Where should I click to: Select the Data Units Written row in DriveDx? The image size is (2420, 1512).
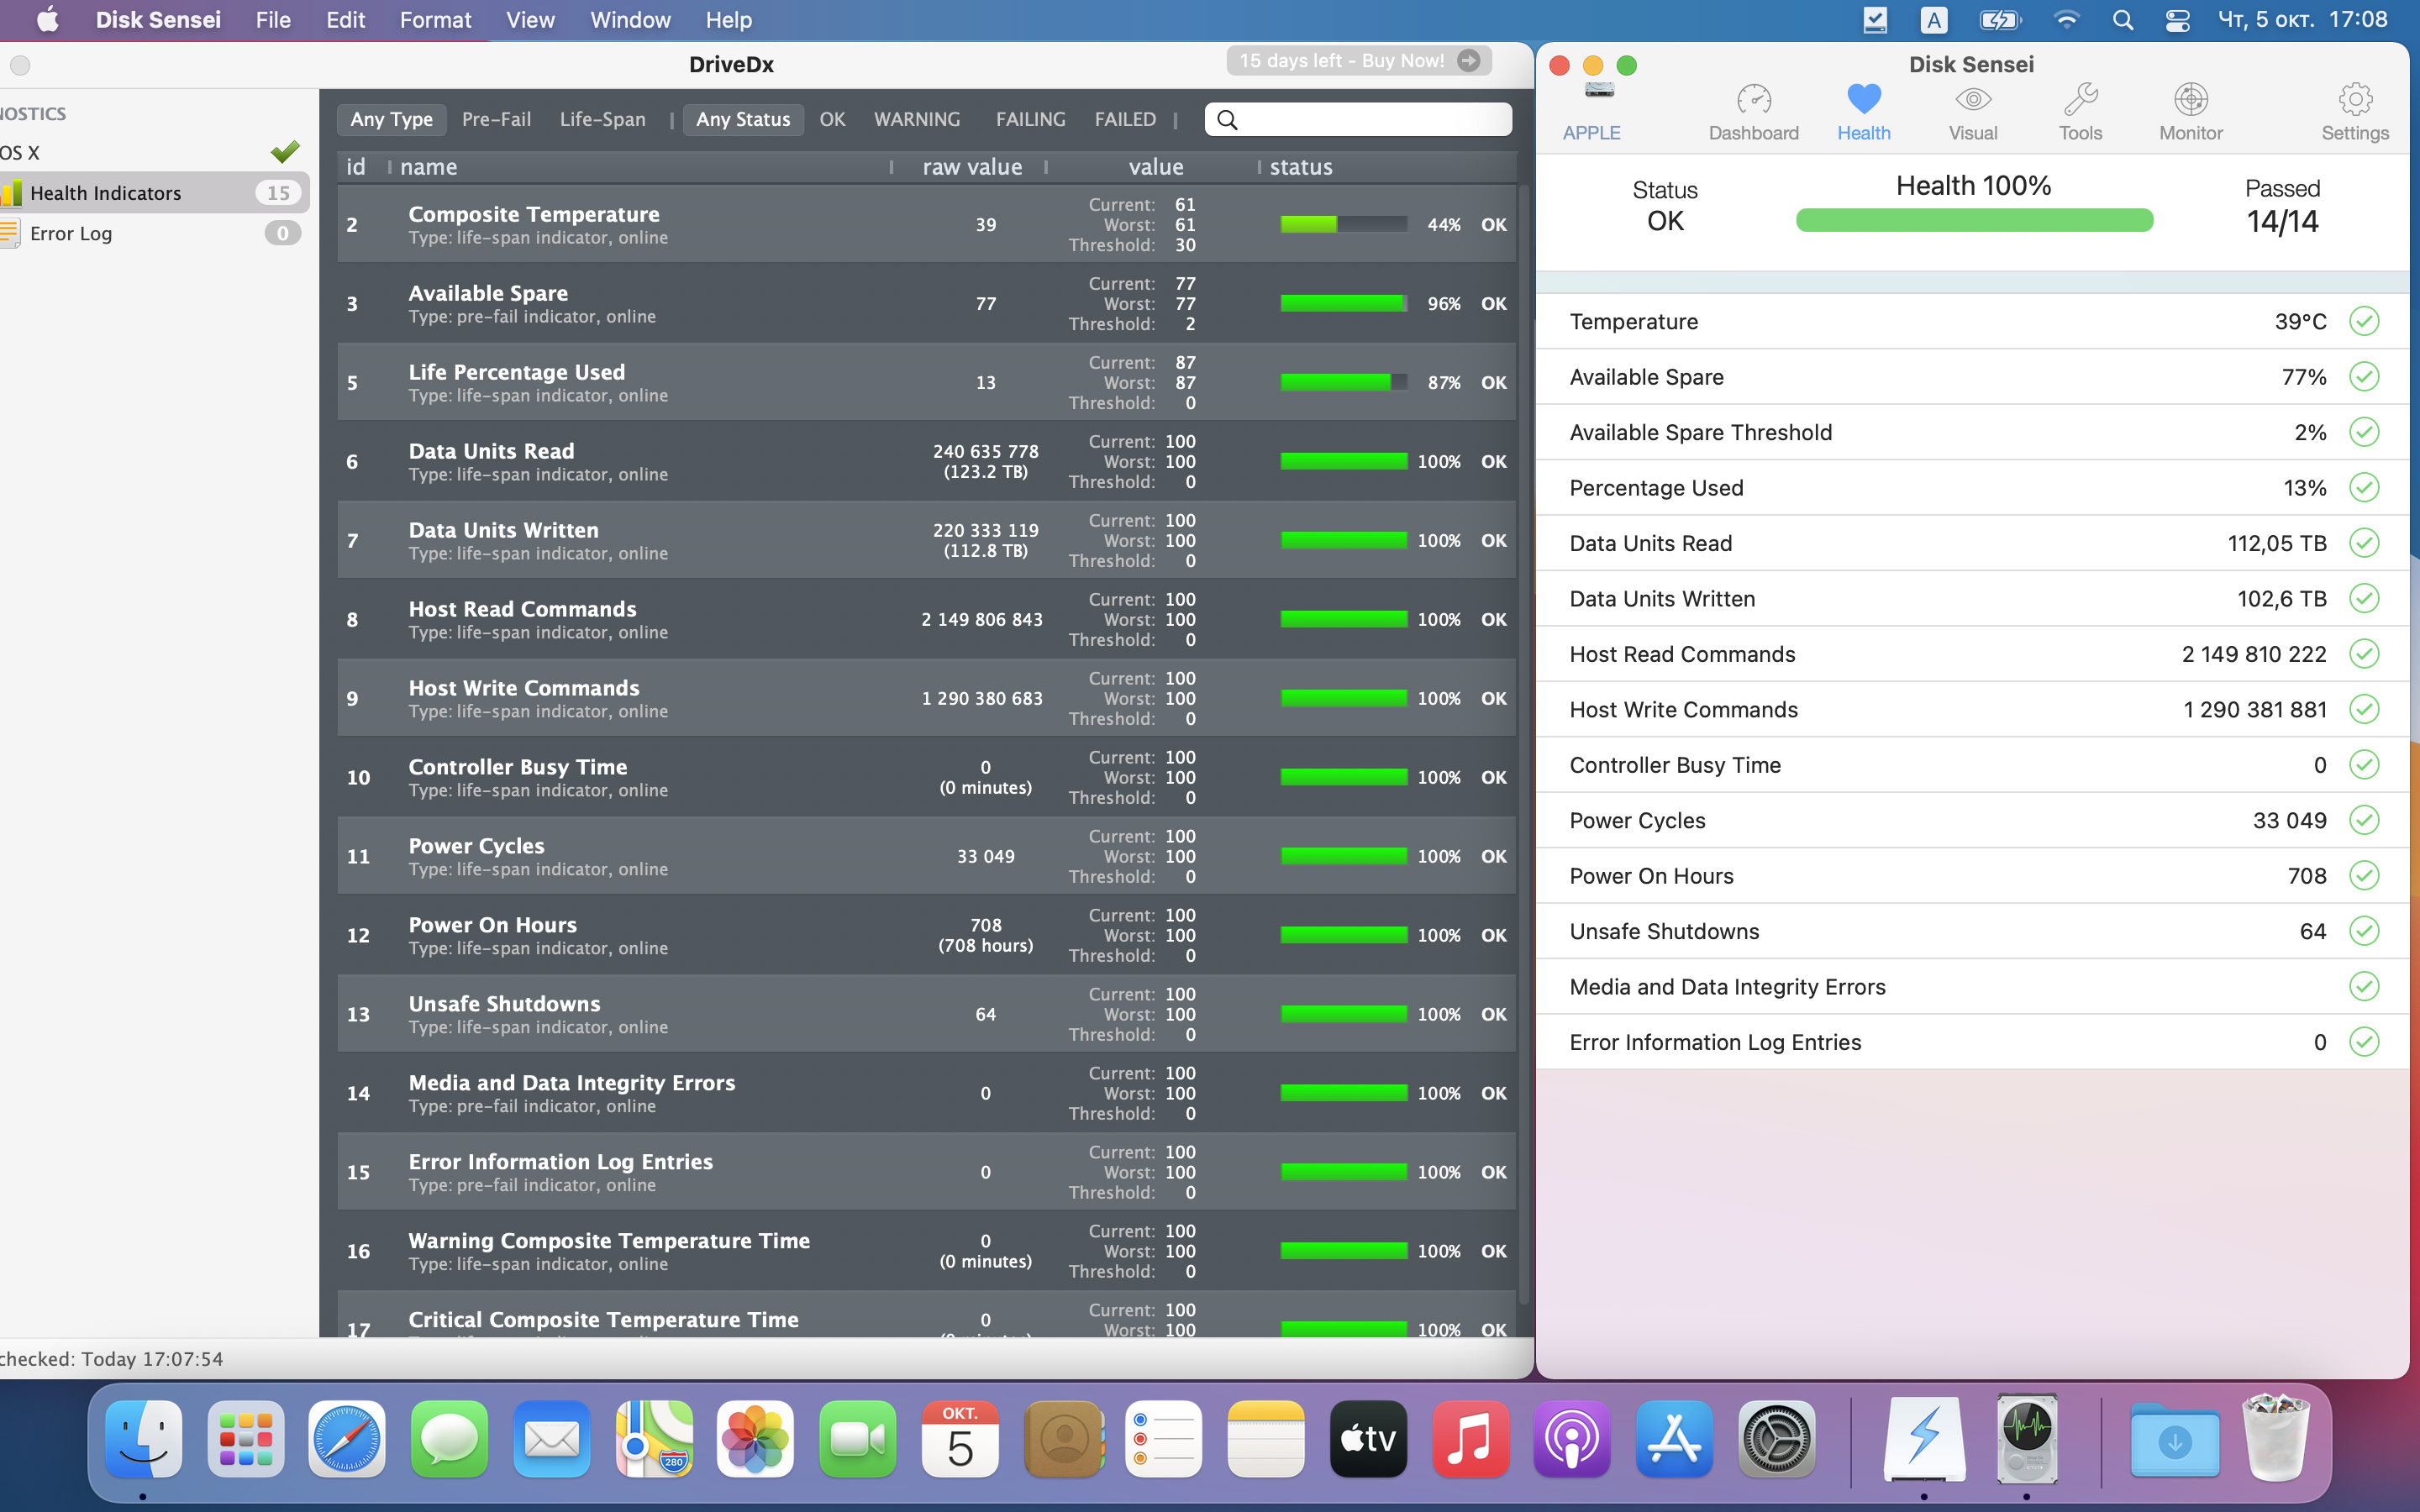pos(926,540)
